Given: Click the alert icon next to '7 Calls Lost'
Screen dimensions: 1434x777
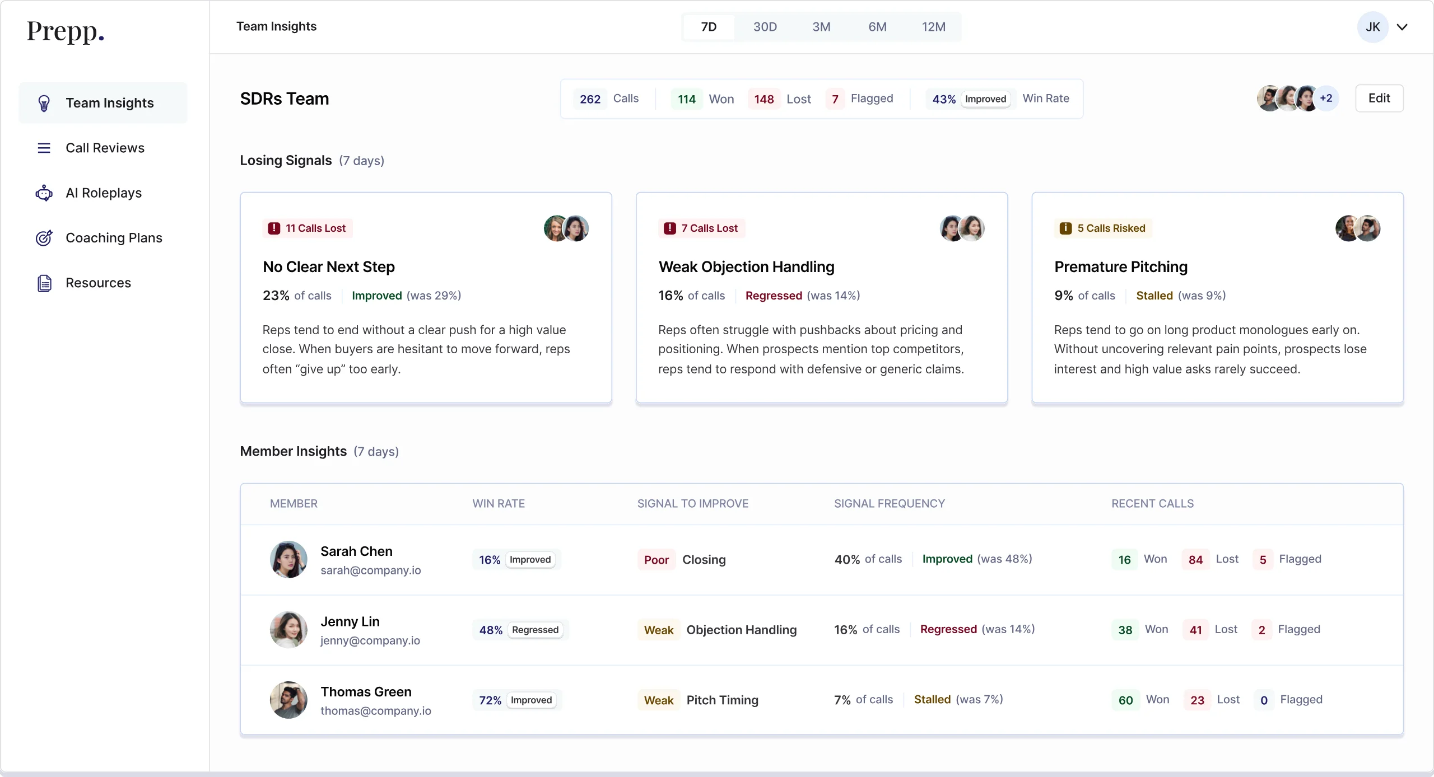Looking at the screenshot, I should [x=670, y=228].
